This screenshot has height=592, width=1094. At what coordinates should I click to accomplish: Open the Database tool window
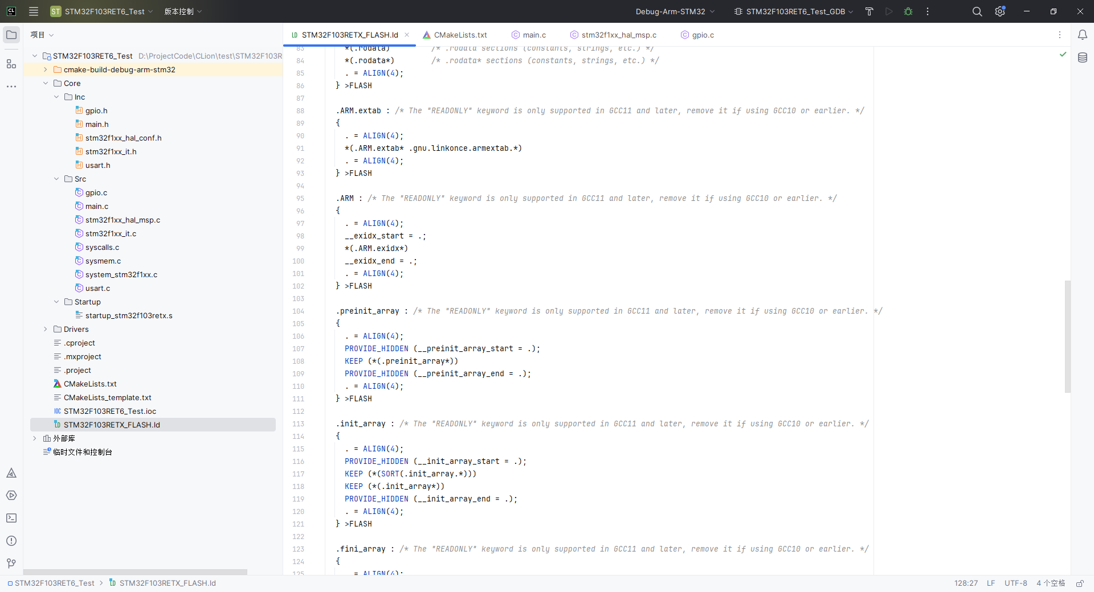pyautogui.click(x=1083, y=57)
